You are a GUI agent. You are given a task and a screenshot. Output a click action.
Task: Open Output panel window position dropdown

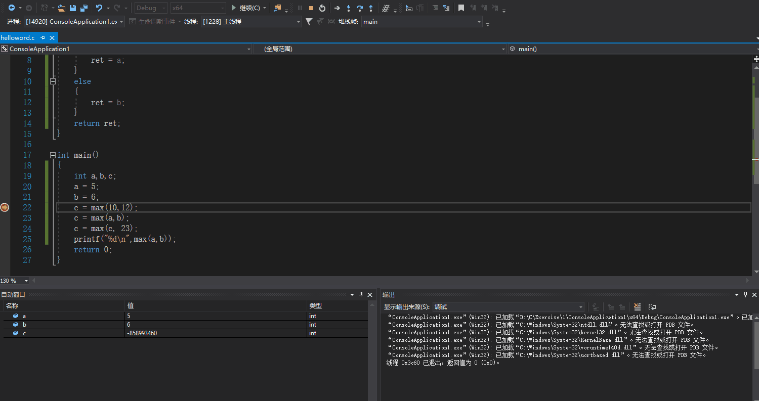click(737, 295)
